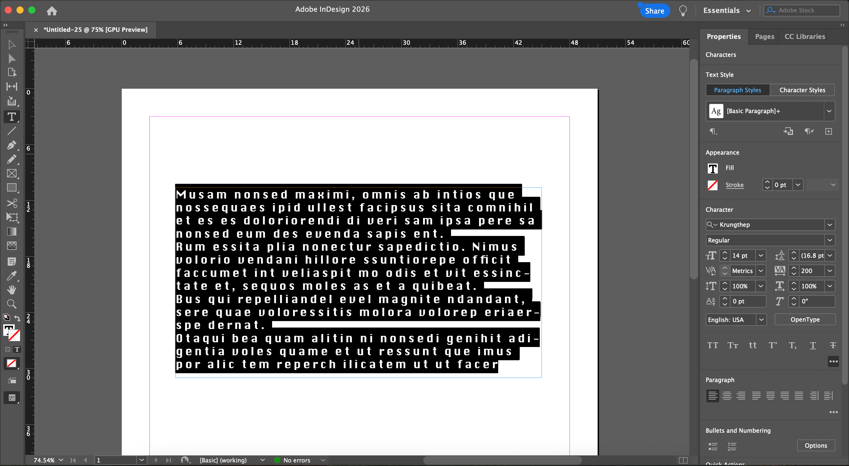Select the Zoom tool

click(x=11, y=304)
